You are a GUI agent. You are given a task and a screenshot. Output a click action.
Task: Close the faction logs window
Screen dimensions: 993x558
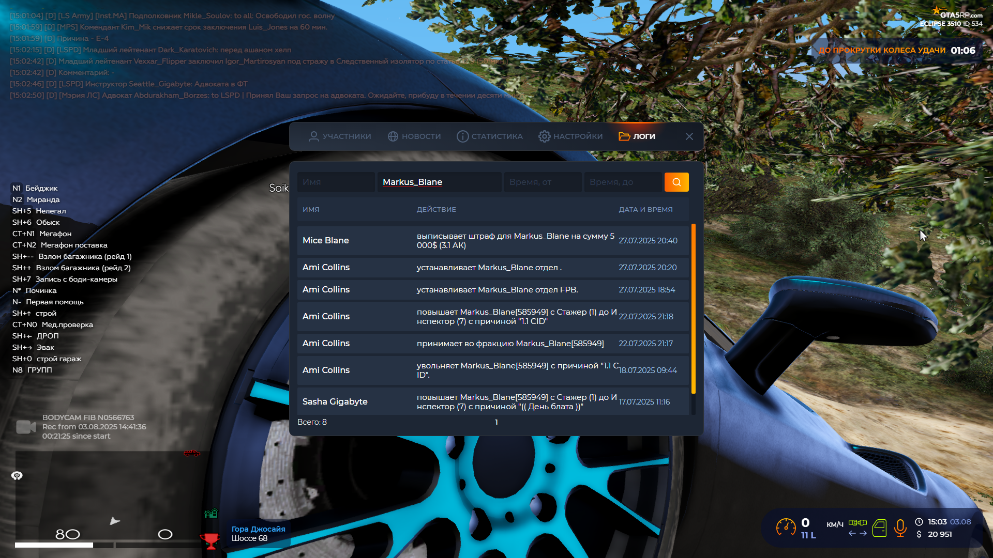pyautogui.click(x=689, y=136)
